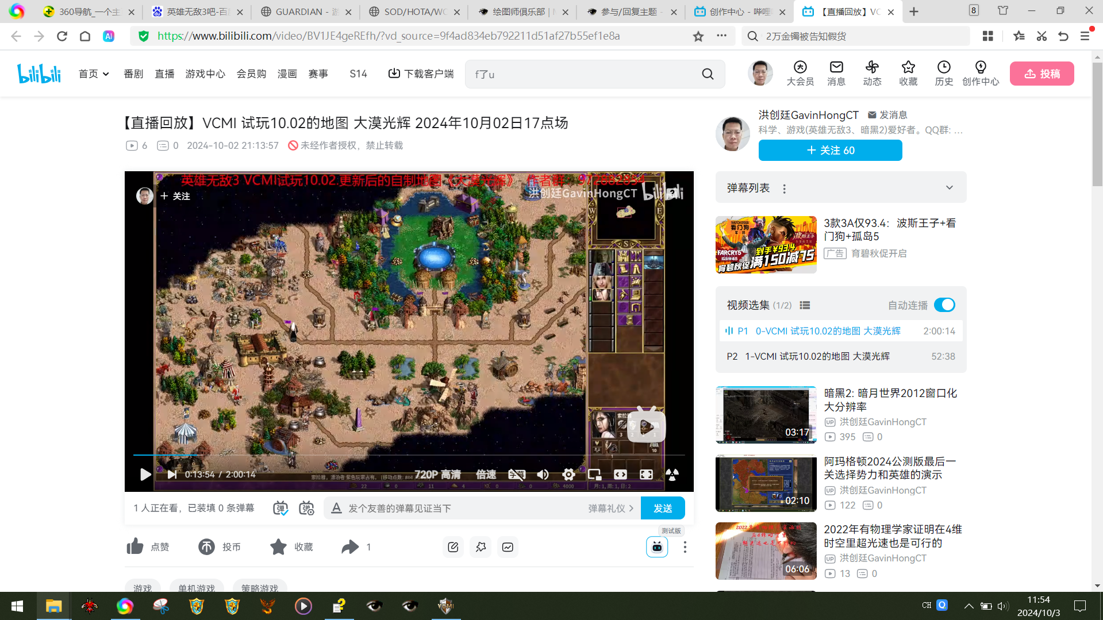Send message via 发消息 link
Screen dimensions: 1103x620
point(887,115)
